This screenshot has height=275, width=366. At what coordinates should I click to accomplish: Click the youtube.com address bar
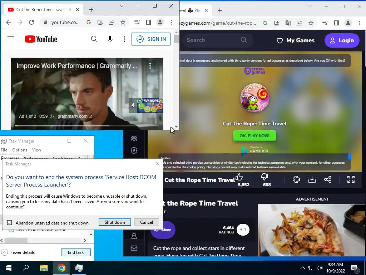pos(65,22)
